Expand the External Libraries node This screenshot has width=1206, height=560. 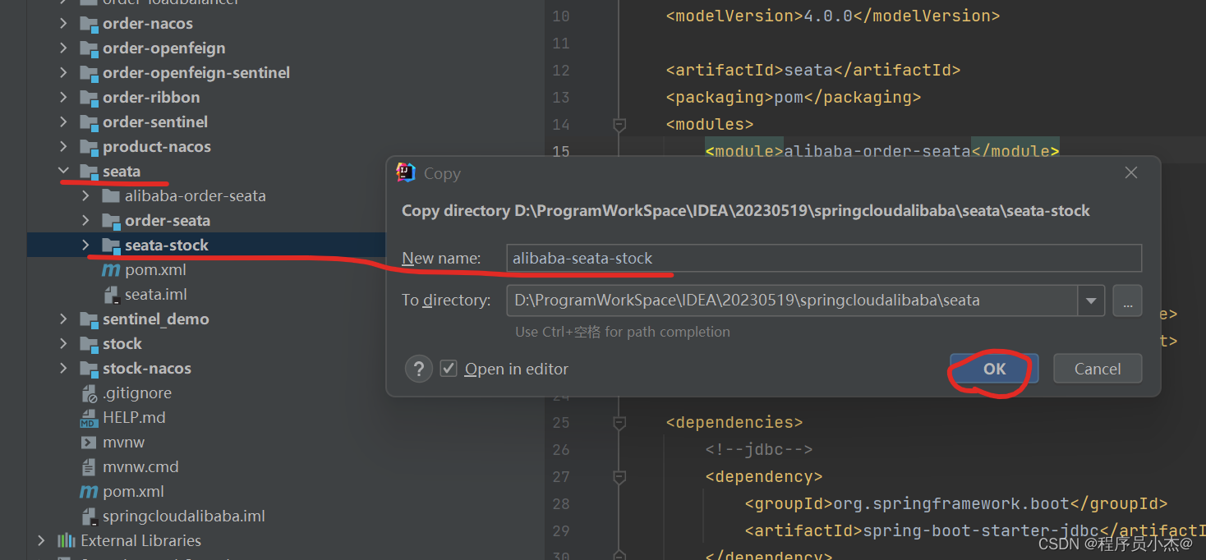[41, 541]
